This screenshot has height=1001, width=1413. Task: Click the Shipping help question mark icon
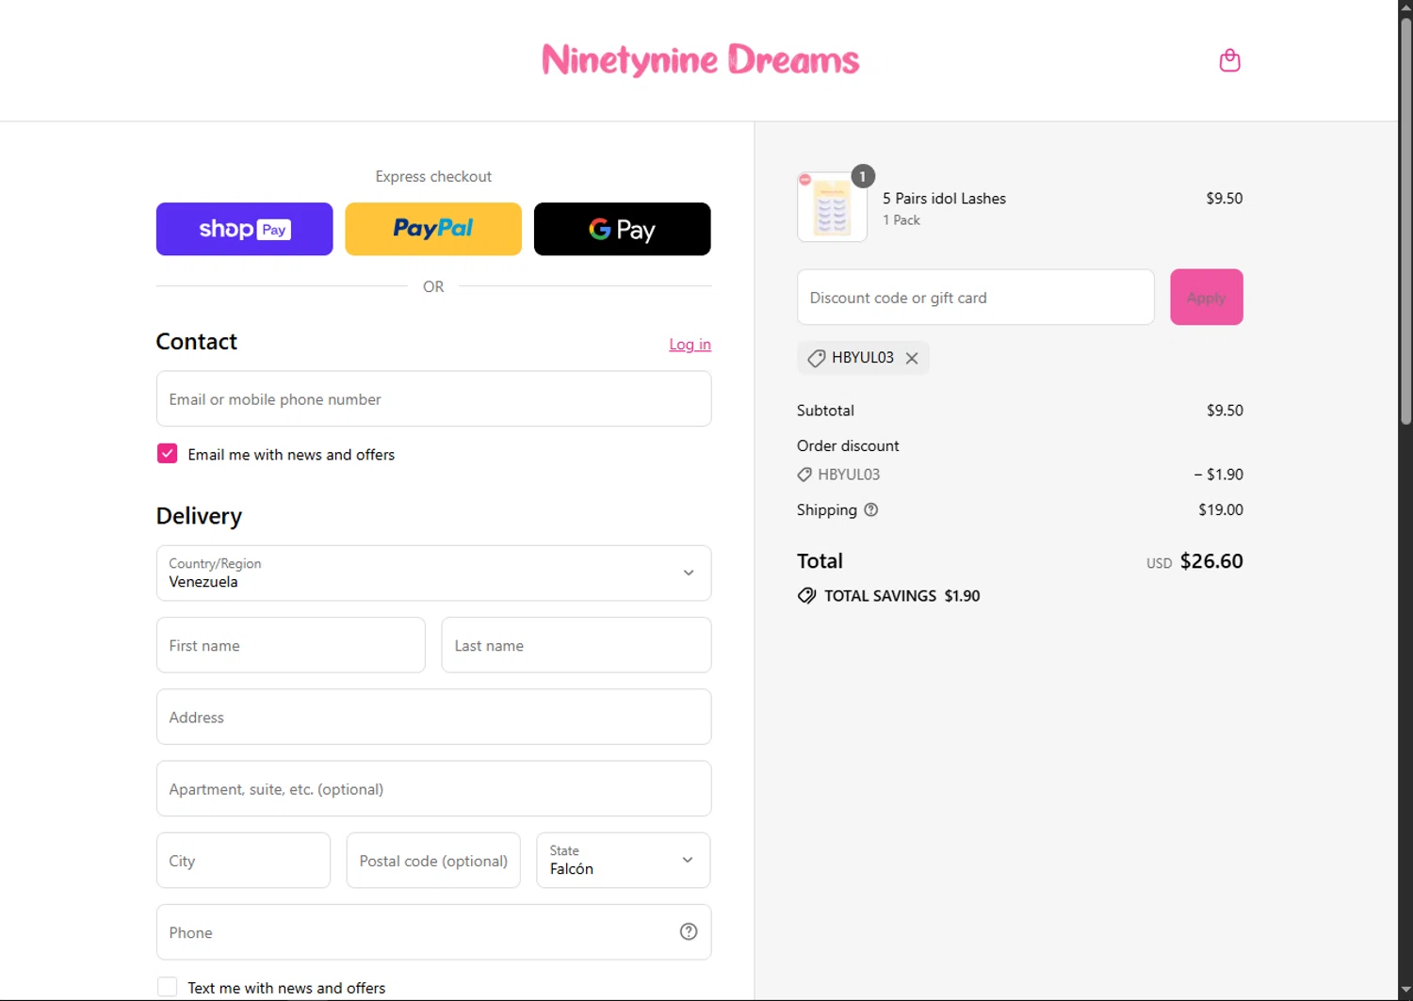(871, 509)
